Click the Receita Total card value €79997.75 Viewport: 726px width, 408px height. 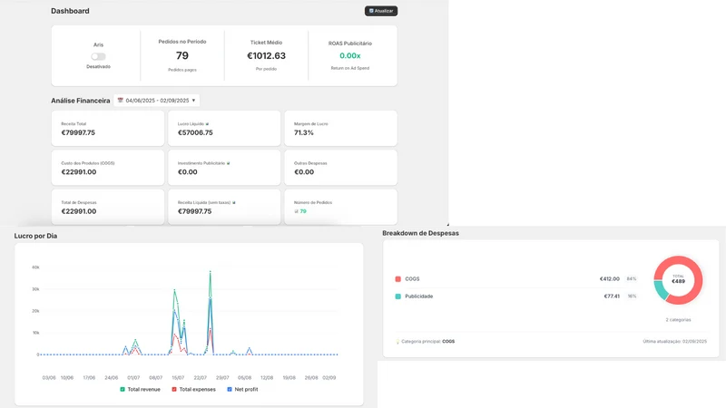coord(78,132)
